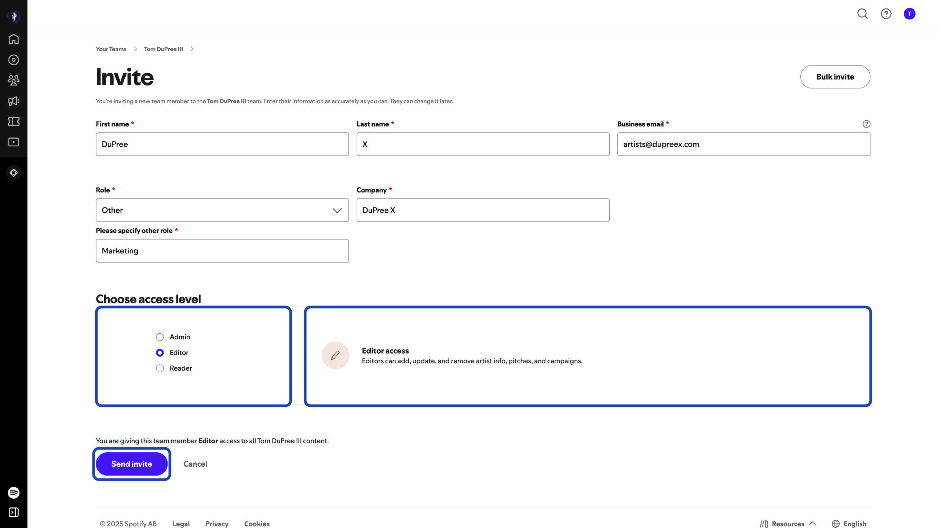
Task: Go to Your Teams breadcrumb
Action: [x=111, y=49]
